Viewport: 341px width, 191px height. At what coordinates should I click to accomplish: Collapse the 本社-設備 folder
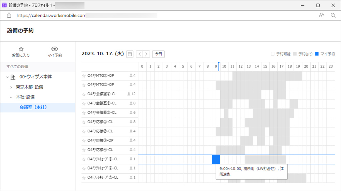pyautogui.click(x=11, y=97)
